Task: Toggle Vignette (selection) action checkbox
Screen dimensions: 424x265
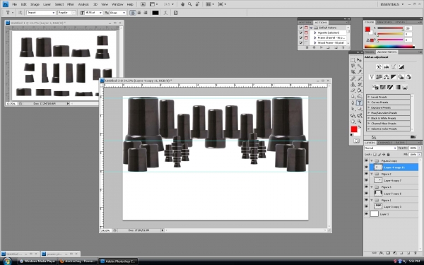Action: tap(301, 33)
